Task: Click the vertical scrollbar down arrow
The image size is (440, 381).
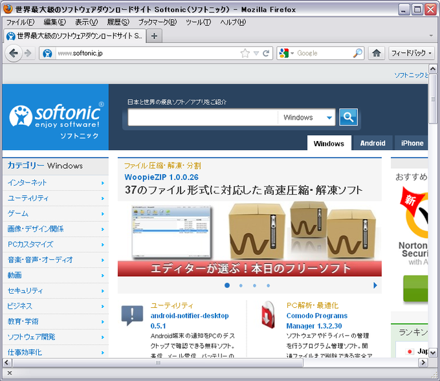Action: tap(433, 353)
